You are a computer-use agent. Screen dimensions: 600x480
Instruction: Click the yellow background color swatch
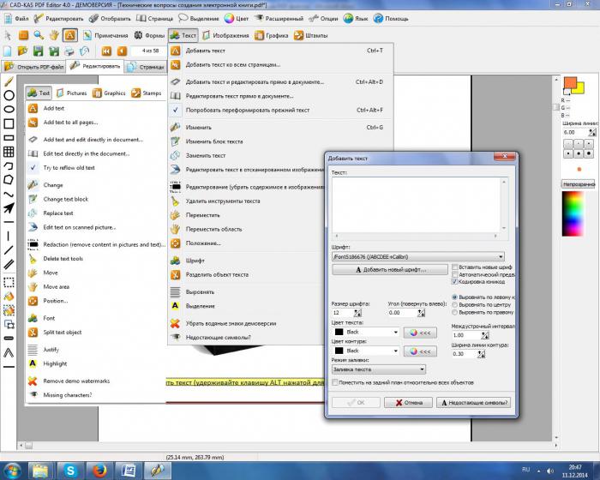coord(580,88)
